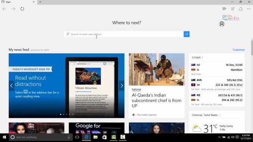This screenshot has height=142, width=253.
Task: Click the Cortana microphone icon
Action: [x=69, y=137]
